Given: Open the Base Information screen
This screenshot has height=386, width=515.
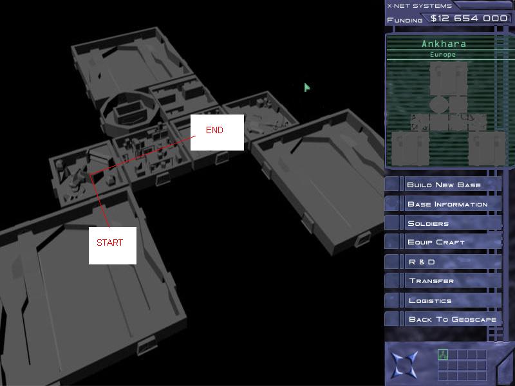Looking at the screenshot, I should (x=444, y=204).
